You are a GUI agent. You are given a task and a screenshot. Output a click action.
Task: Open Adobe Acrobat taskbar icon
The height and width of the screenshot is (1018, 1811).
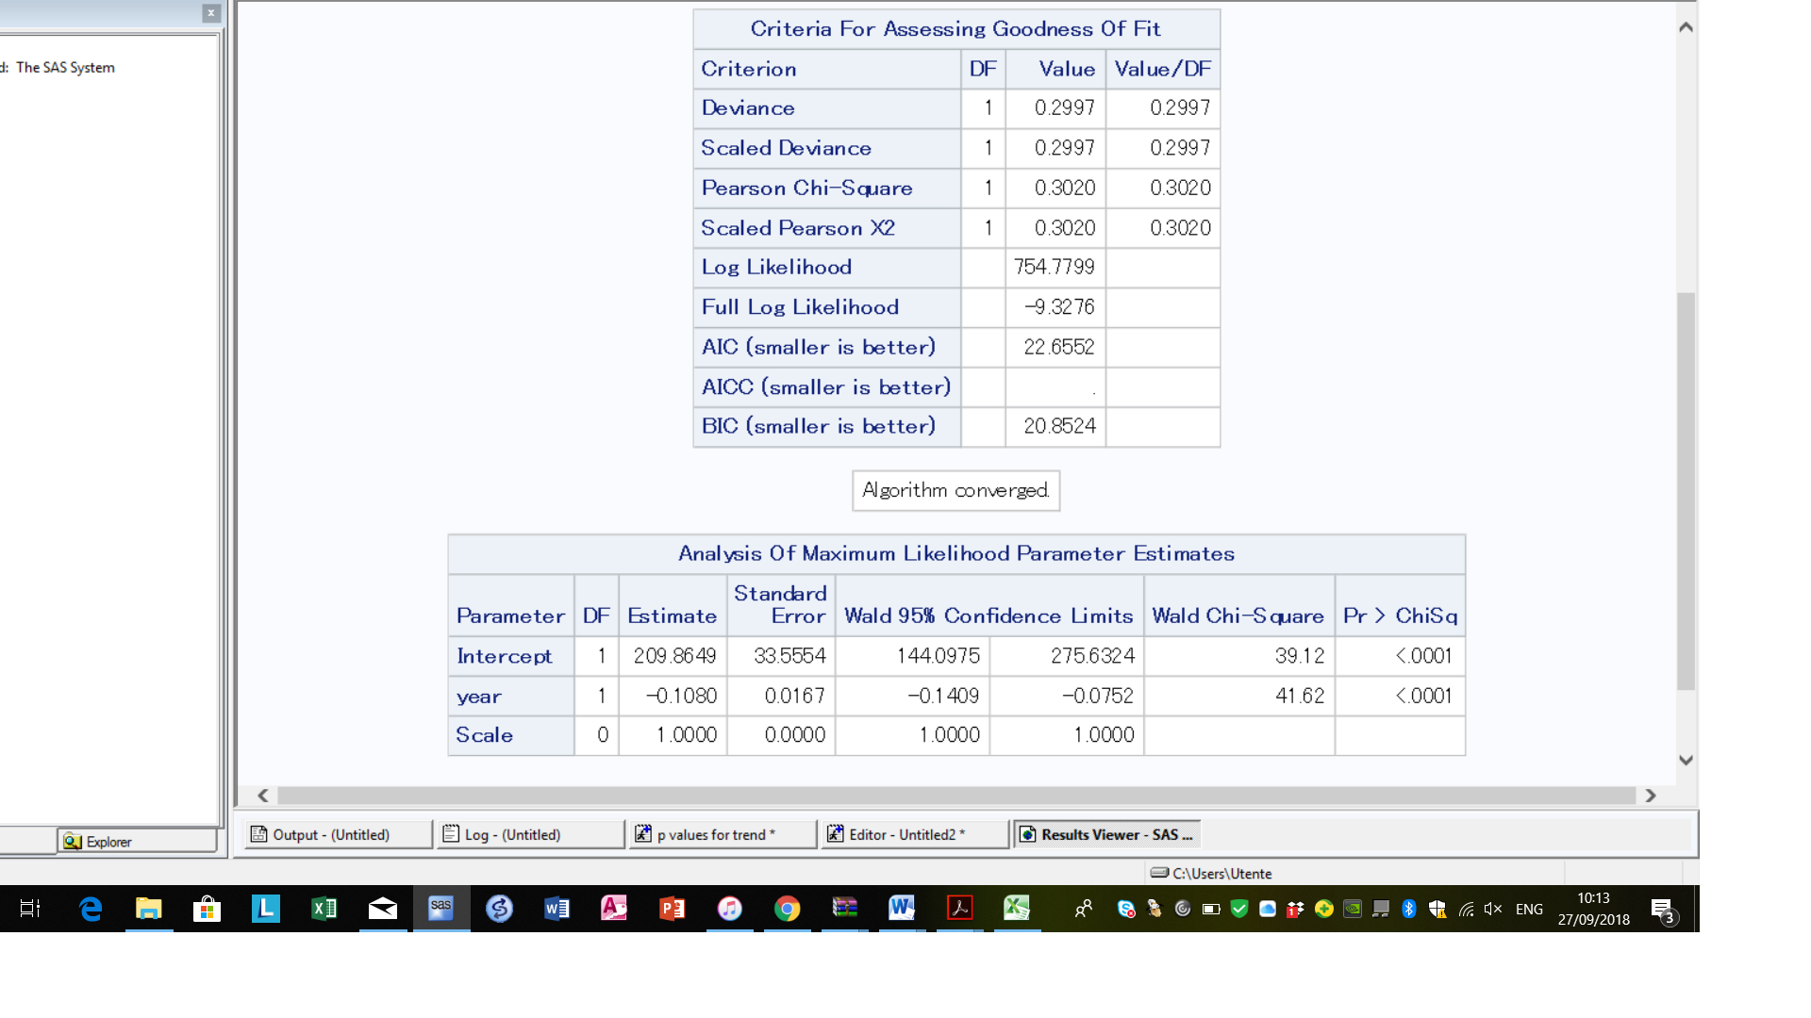click(x=959, y=909)
